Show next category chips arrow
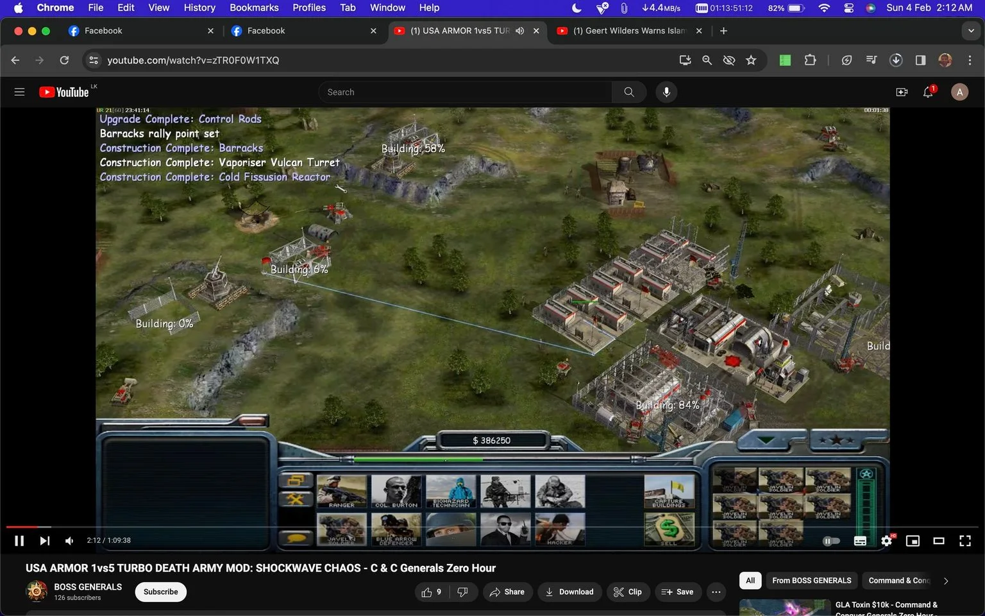This screenshot has height=616, width=985. pos(945,581)
